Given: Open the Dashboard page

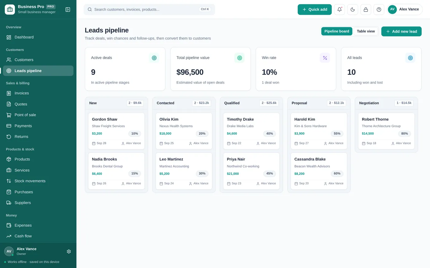Looking at the screenshot, I should pos(38,37).
